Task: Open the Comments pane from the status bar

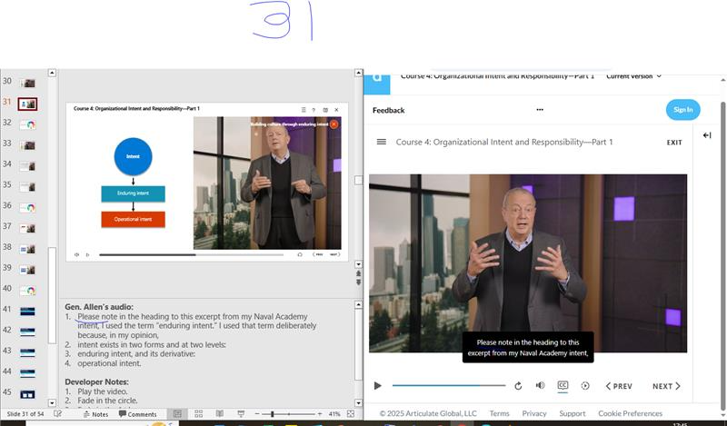Action: 138,414
